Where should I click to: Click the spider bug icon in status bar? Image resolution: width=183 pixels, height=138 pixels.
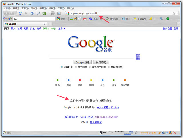[136, 133]
